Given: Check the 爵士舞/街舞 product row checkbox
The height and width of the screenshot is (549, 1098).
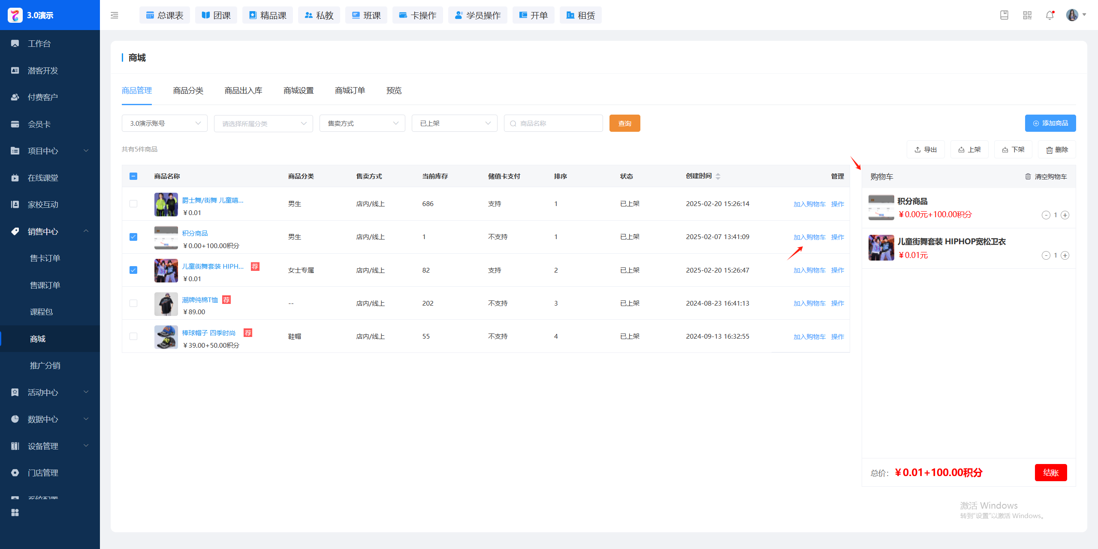Looking at the screenshot, I should click(133, 203).
